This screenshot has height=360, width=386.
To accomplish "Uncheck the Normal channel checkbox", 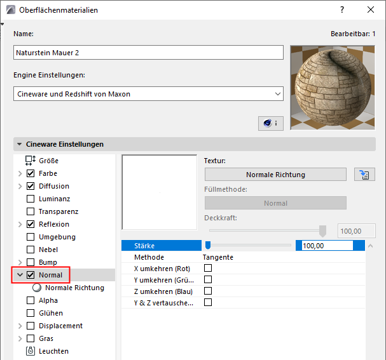I will pos(31,275).
